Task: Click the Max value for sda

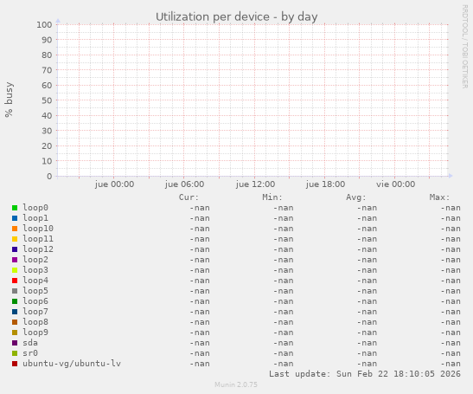Action: (x=451, y=343)
